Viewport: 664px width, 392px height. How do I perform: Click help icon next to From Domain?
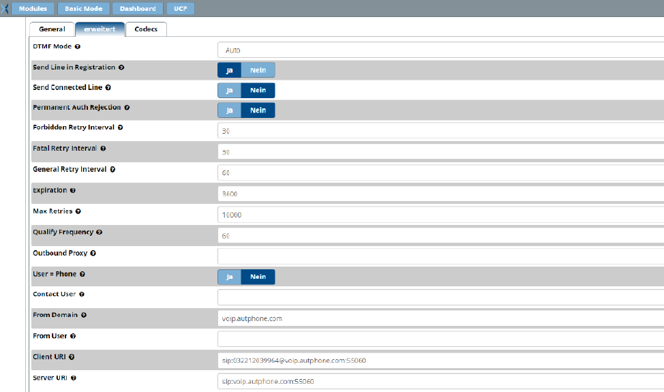pyautogui.click(x=84, y=315)
